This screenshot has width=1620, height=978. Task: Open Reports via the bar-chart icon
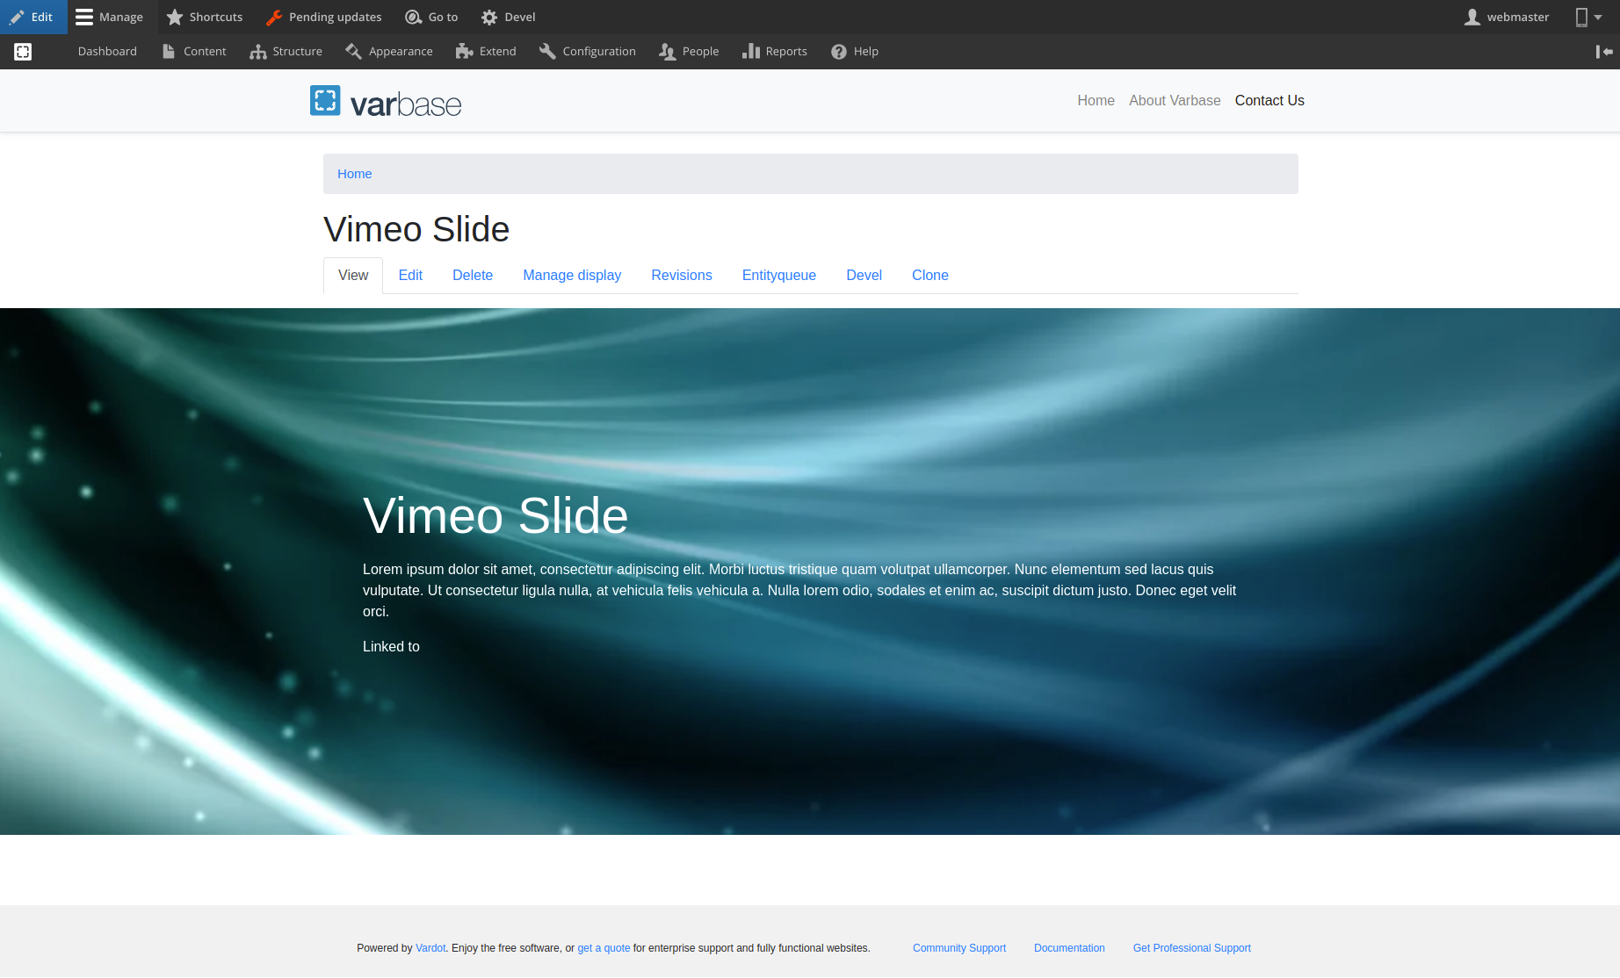point(752,51)
